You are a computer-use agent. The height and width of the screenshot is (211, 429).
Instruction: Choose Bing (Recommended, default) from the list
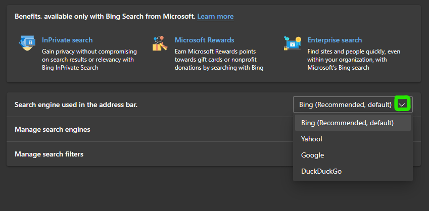pyautogui.click(x=347, y=123)
